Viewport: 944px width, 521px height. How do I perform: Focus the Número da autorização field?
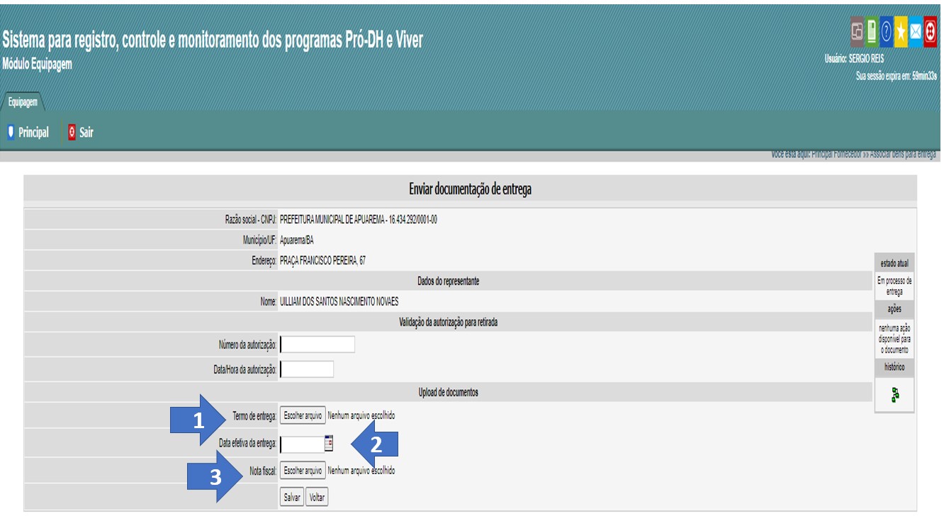318,345
